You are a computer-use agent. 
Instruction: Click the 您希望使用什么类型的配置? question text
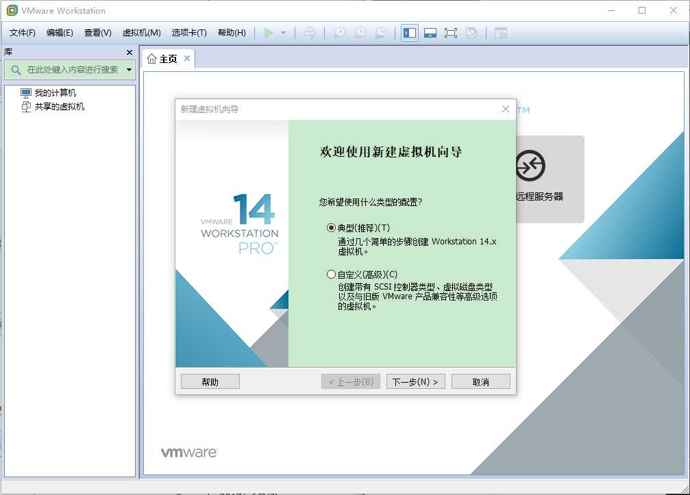[371, 202]
